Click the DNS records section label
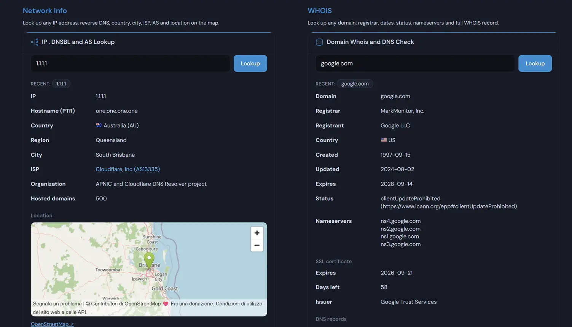The width and height of the screenshot is (572, 327). [331, 319]
